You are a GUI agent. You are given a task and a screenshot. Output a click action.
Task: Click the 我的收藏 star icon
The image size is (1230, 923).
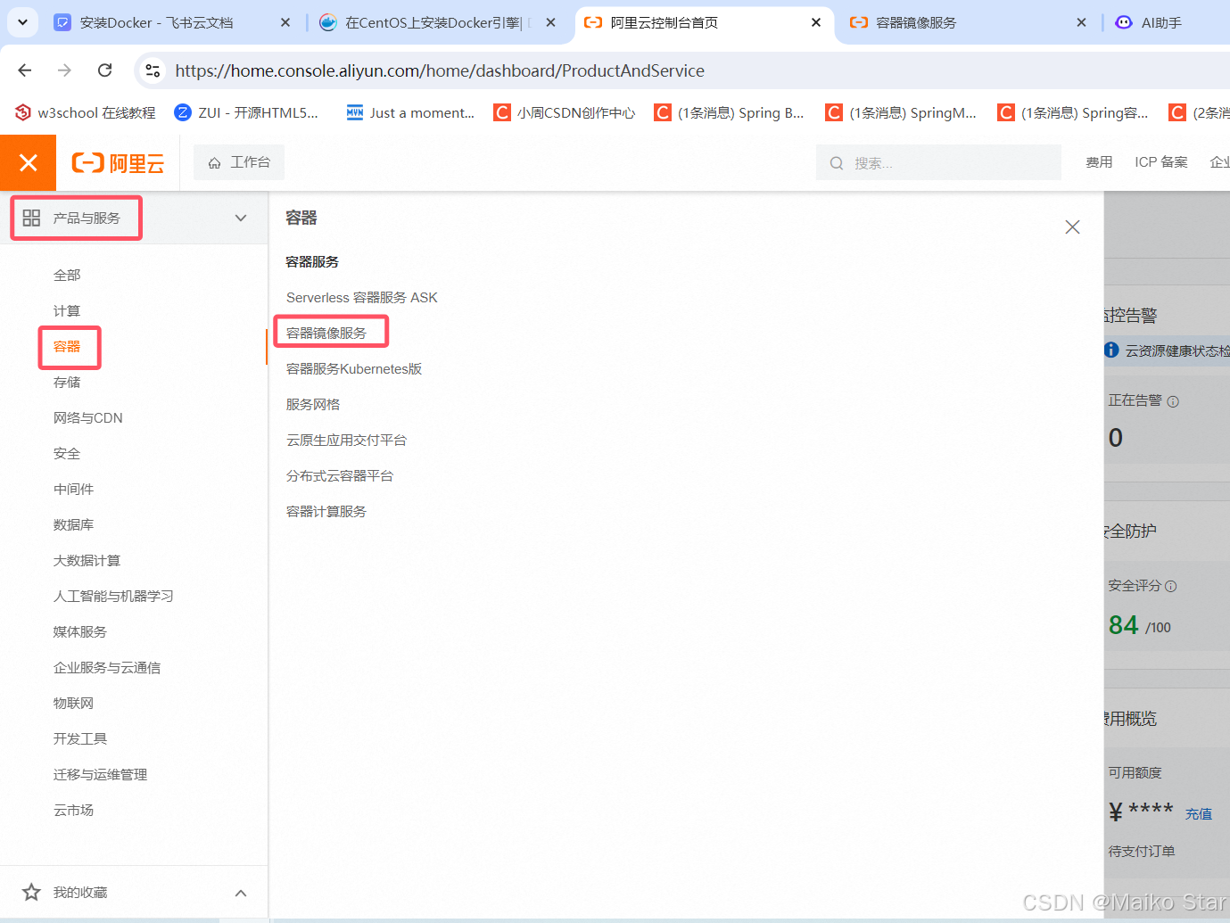(31, 892)
